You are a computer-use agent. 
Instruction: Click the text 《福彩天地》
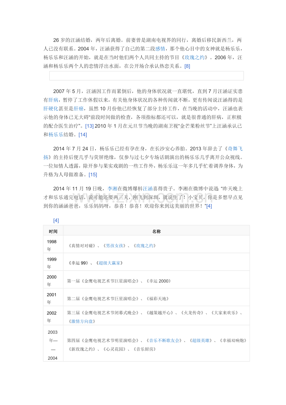157,299
